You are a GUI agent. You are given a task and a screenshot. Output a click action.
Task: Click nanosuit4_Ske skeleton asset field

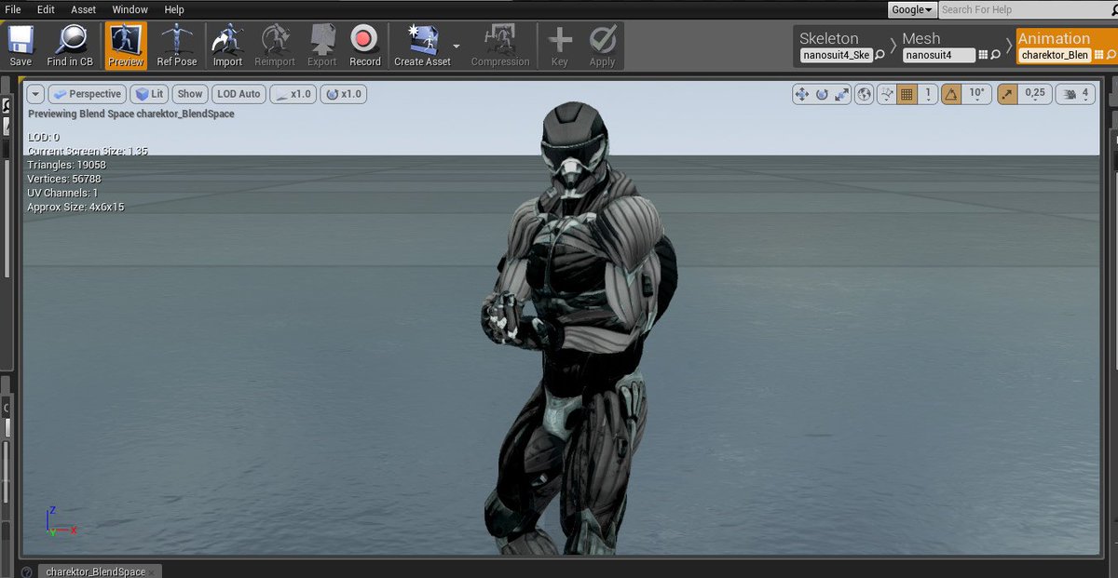point(836,56)
